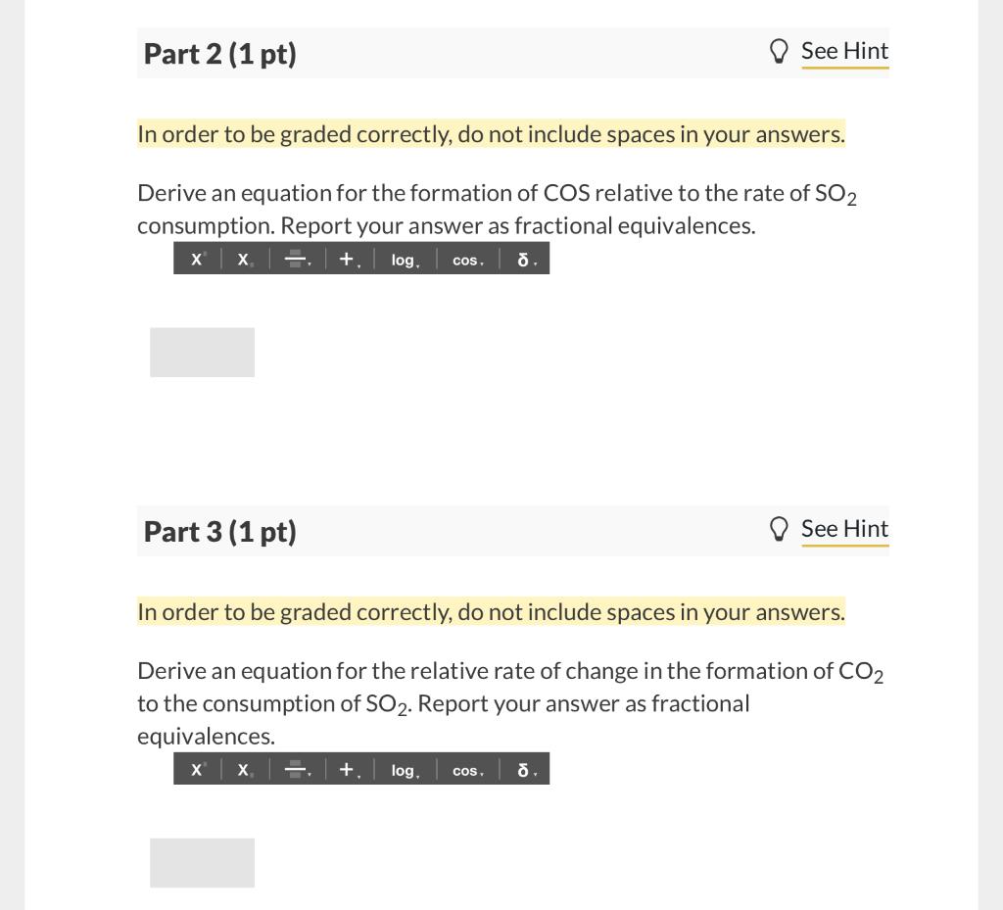This screenshot has height=910, width=1003.
Task: Click the light bulb icon beside Part 3
Action: pyautogui.click(x=779, y=528)
